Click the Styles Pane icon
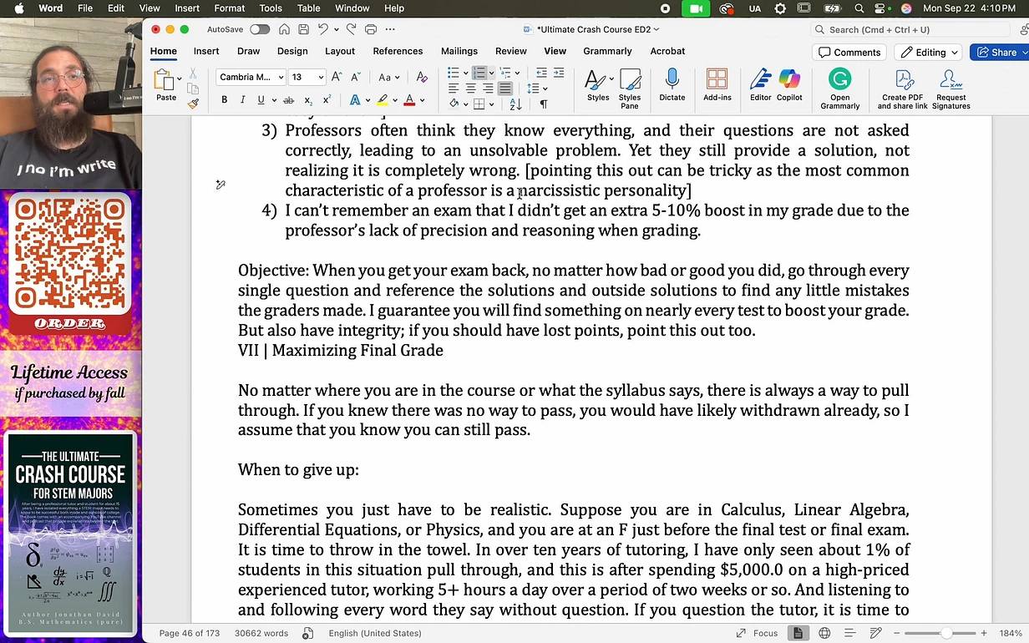The height and width of the screenshot is (643, 1029). click(x=630, y=85)
